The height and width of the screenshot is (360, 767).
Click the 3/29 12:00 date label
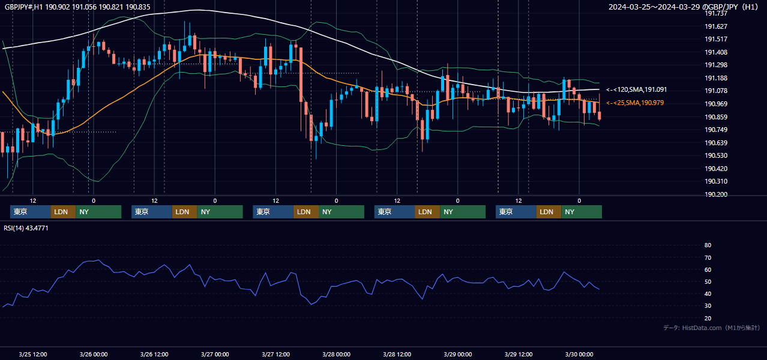click(x=518, y=354)
